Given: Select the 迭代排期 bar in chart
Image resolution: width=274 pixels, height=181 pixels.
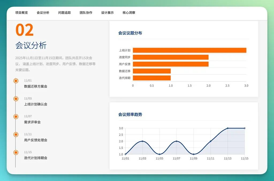Looking at the screenshot, I should pos(152,78).
